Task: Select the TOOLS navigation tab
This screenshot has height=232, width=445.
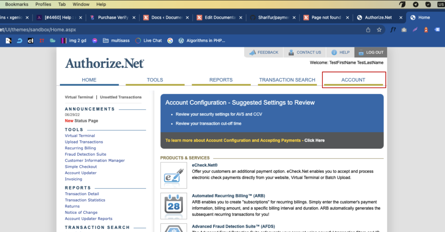Action: [x=155, y=80]
